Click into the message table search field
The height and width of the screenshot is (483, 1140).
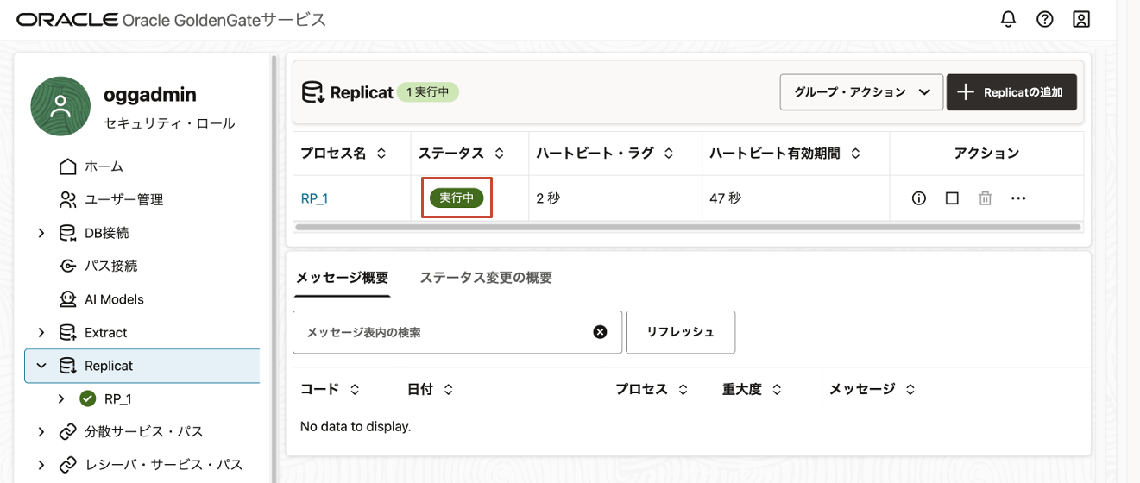click(x=440, y=332)
